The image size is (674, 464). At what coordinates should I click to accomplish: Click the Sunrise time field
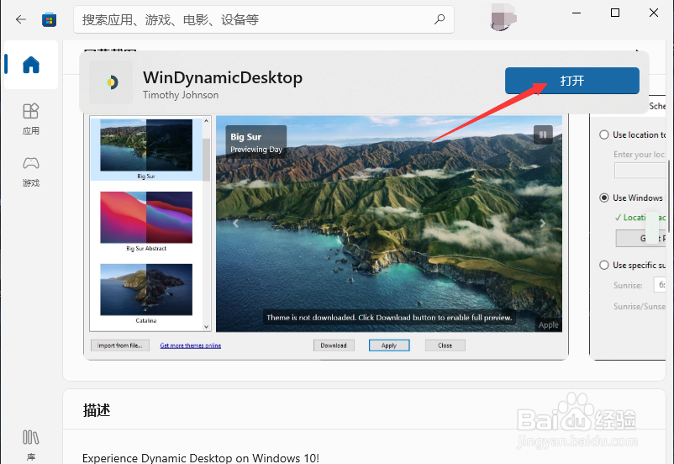pyautogui.click(x=660, y=285)
